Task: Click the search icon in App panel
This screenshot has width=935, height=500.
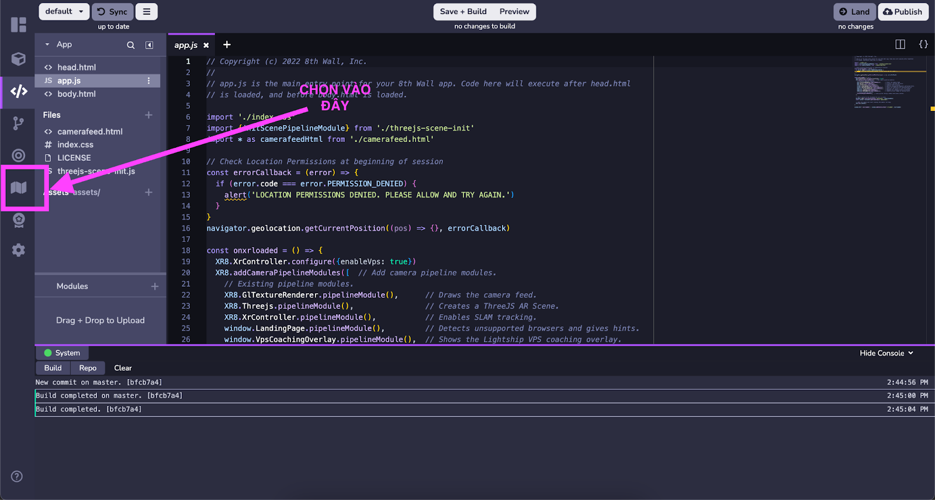Action: coord(131,45)
